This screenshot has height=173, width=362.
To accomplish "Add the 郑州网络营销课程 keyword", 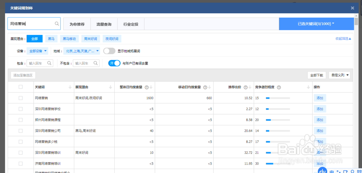I will coord(320,120).
